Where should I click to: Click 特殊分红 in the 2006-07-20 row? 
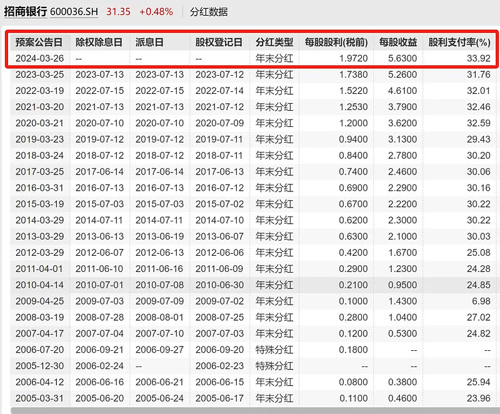[274, 350]
